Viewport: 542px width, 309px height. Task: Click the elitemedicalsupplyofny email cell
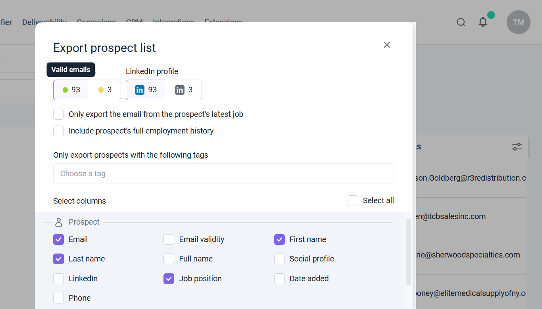[x=471, y=294]
